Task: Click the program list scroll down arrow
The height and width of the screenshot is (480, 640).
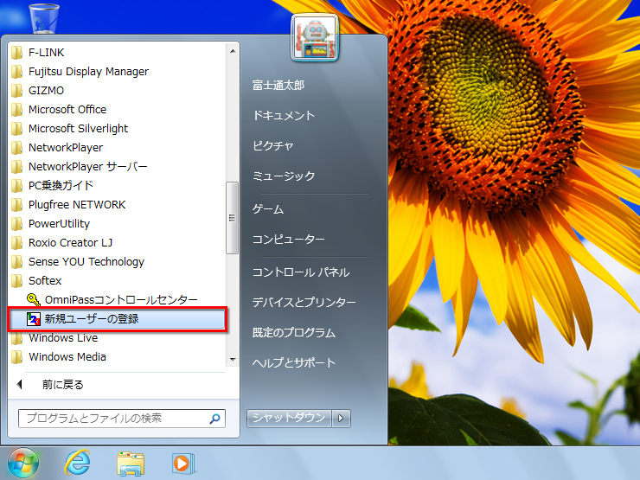Action: pyautogui.click(x=233, y=359)
